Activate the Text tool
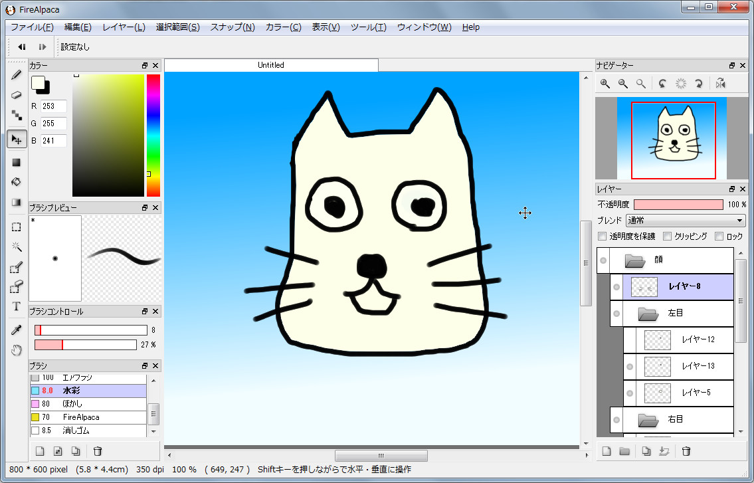The width and height of the screenshot is (754, 483). point(17,308)
